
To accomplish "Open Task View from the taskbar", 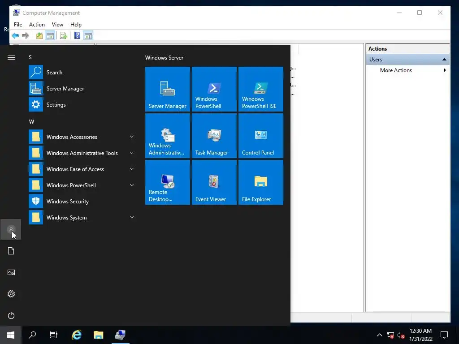I will [54, 335].
